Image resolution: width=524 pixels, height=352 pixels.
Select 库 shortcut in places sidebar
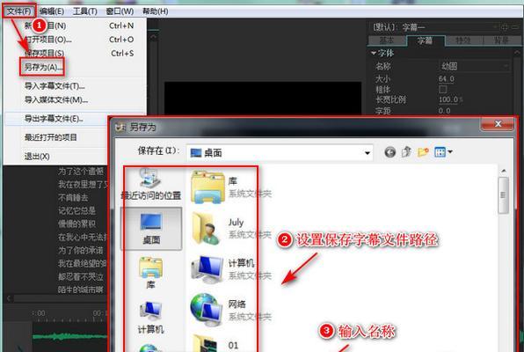point(150,273)
